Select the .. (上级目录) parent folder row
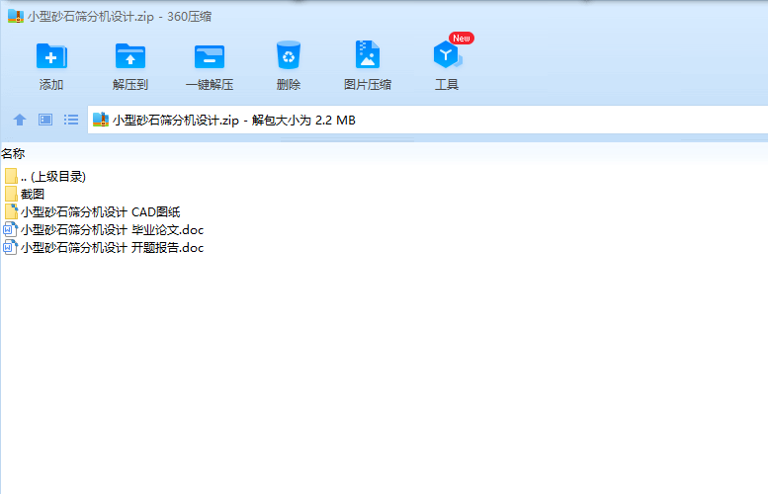Viewport: 768px width, 494px height. (45, 176)
